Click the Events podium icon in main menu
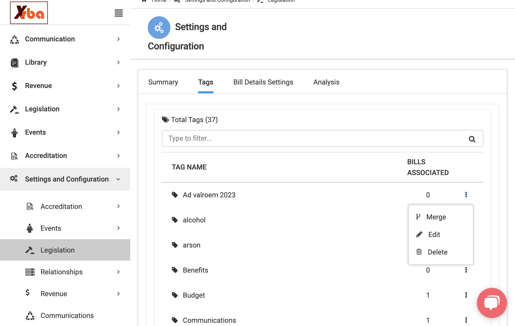The image size is (515, 326). tap(15, 133)
